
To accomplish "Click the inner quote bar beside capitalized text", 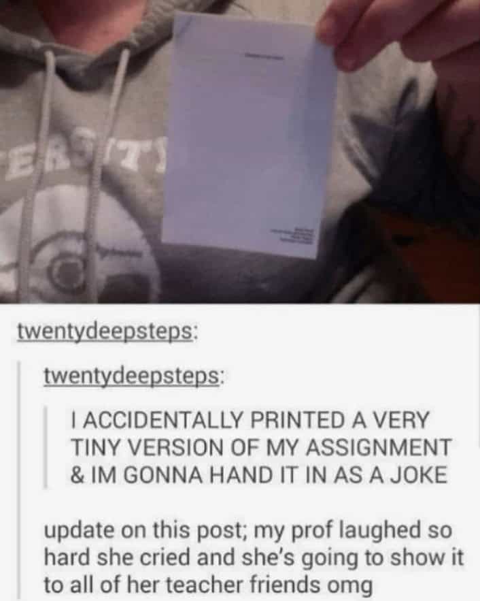I will click(46, 447).
